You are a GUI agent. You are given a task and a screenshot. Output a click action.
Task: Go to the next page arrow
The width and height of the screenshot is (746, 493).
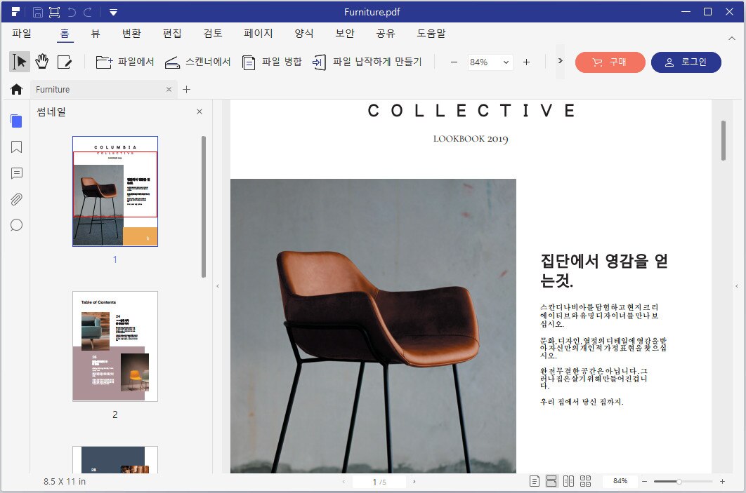point(414,482)
